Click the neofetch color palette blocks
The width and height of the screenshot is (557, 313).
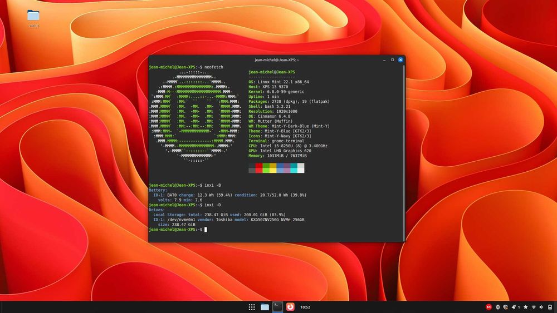[276, 168]
